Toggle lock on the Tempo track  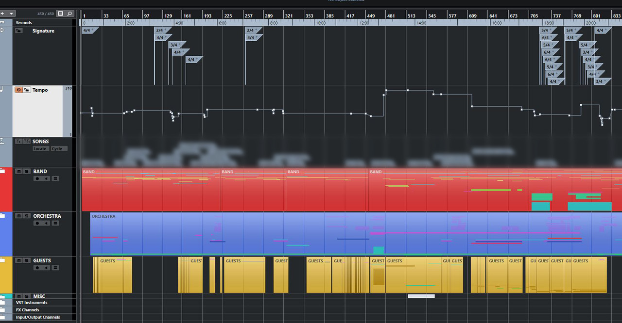tap(27, 90)
